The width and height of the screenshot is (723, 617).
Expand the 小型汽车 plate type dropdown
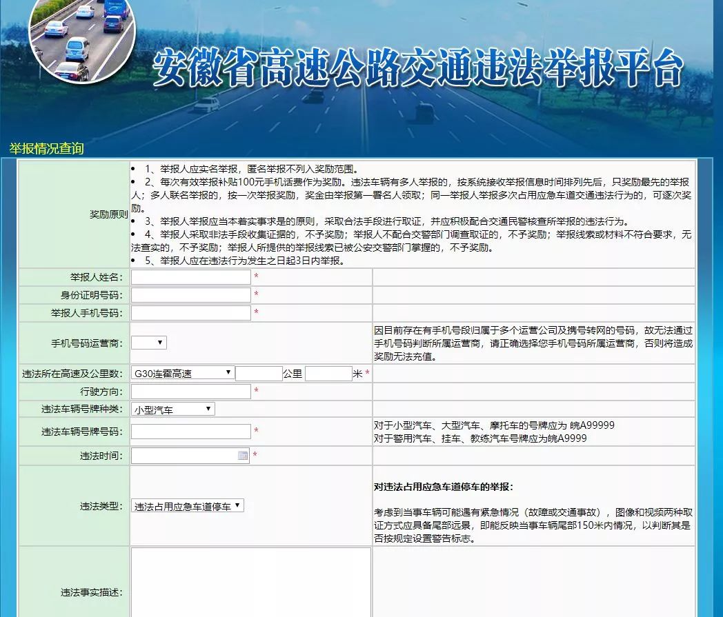(173, 409)
